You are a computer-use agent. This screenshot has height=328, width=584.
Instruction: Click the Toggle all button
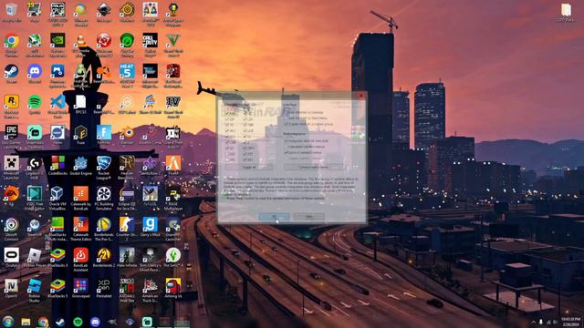click(249, 167)
